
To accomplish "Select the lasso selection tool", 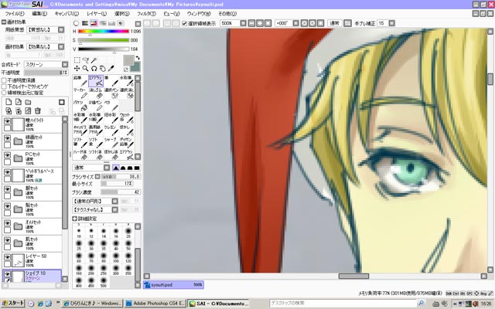I will point(85,60).
